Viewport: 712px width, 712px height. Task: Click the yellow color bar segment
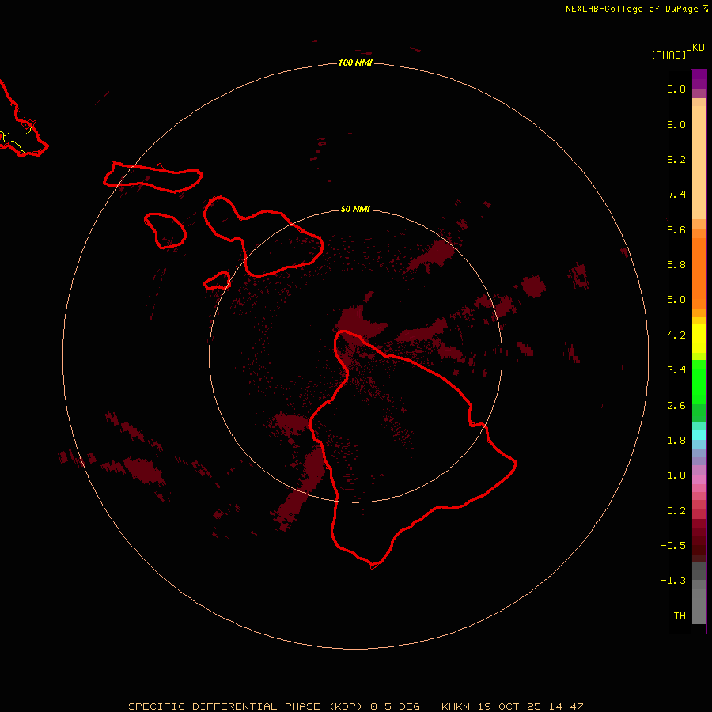(699, 339)
